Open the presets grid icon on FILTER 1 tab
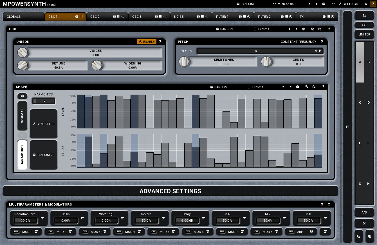 point(244,17)
